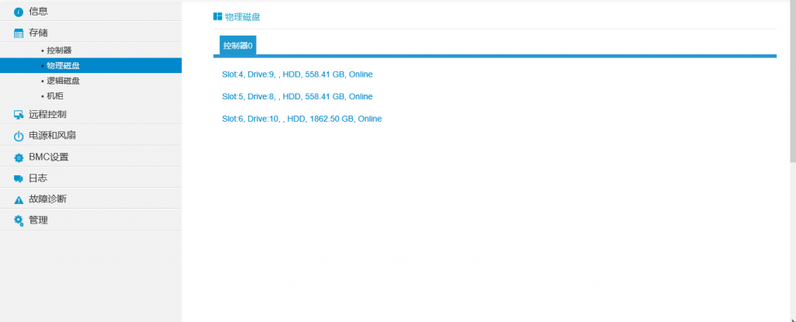The image size is (796, 322).
Task: Click the 存储 storage icon in sidebar
Action: point(19,33)
